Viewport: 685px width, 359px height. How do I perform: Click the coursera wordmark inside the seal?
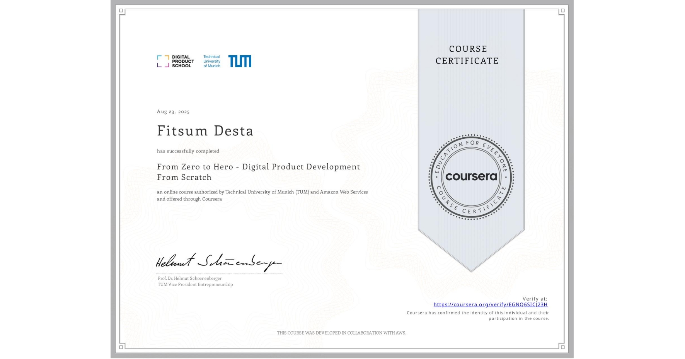(472, 177)
